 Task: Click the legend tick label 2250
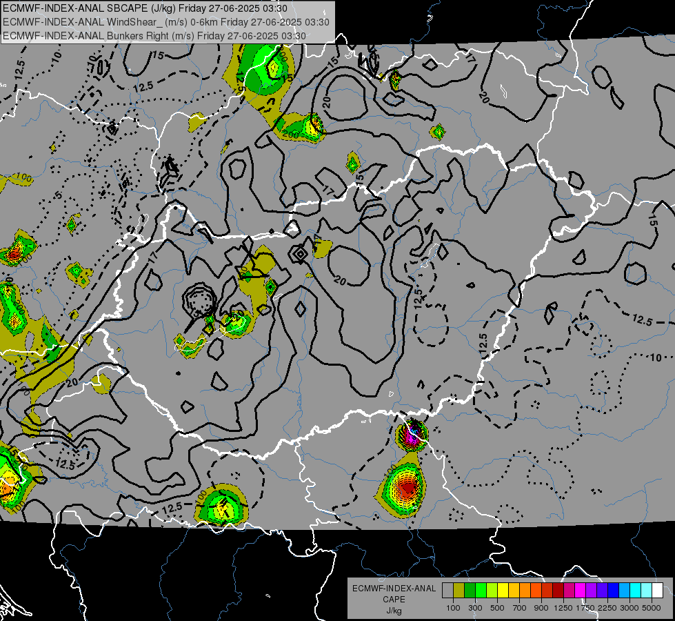click(x=607, y=608)
